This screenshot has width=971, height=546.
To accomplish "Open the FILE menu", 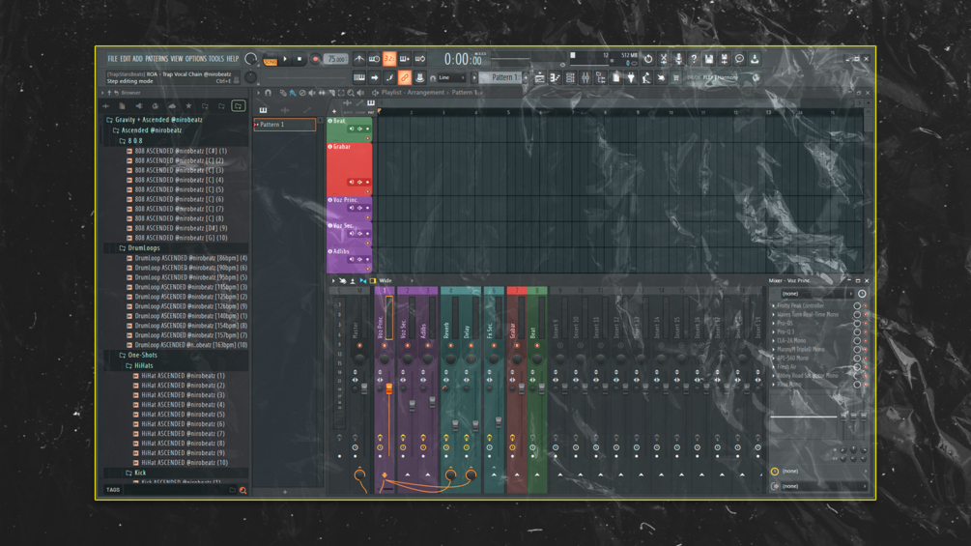I will tap(112, 59).
